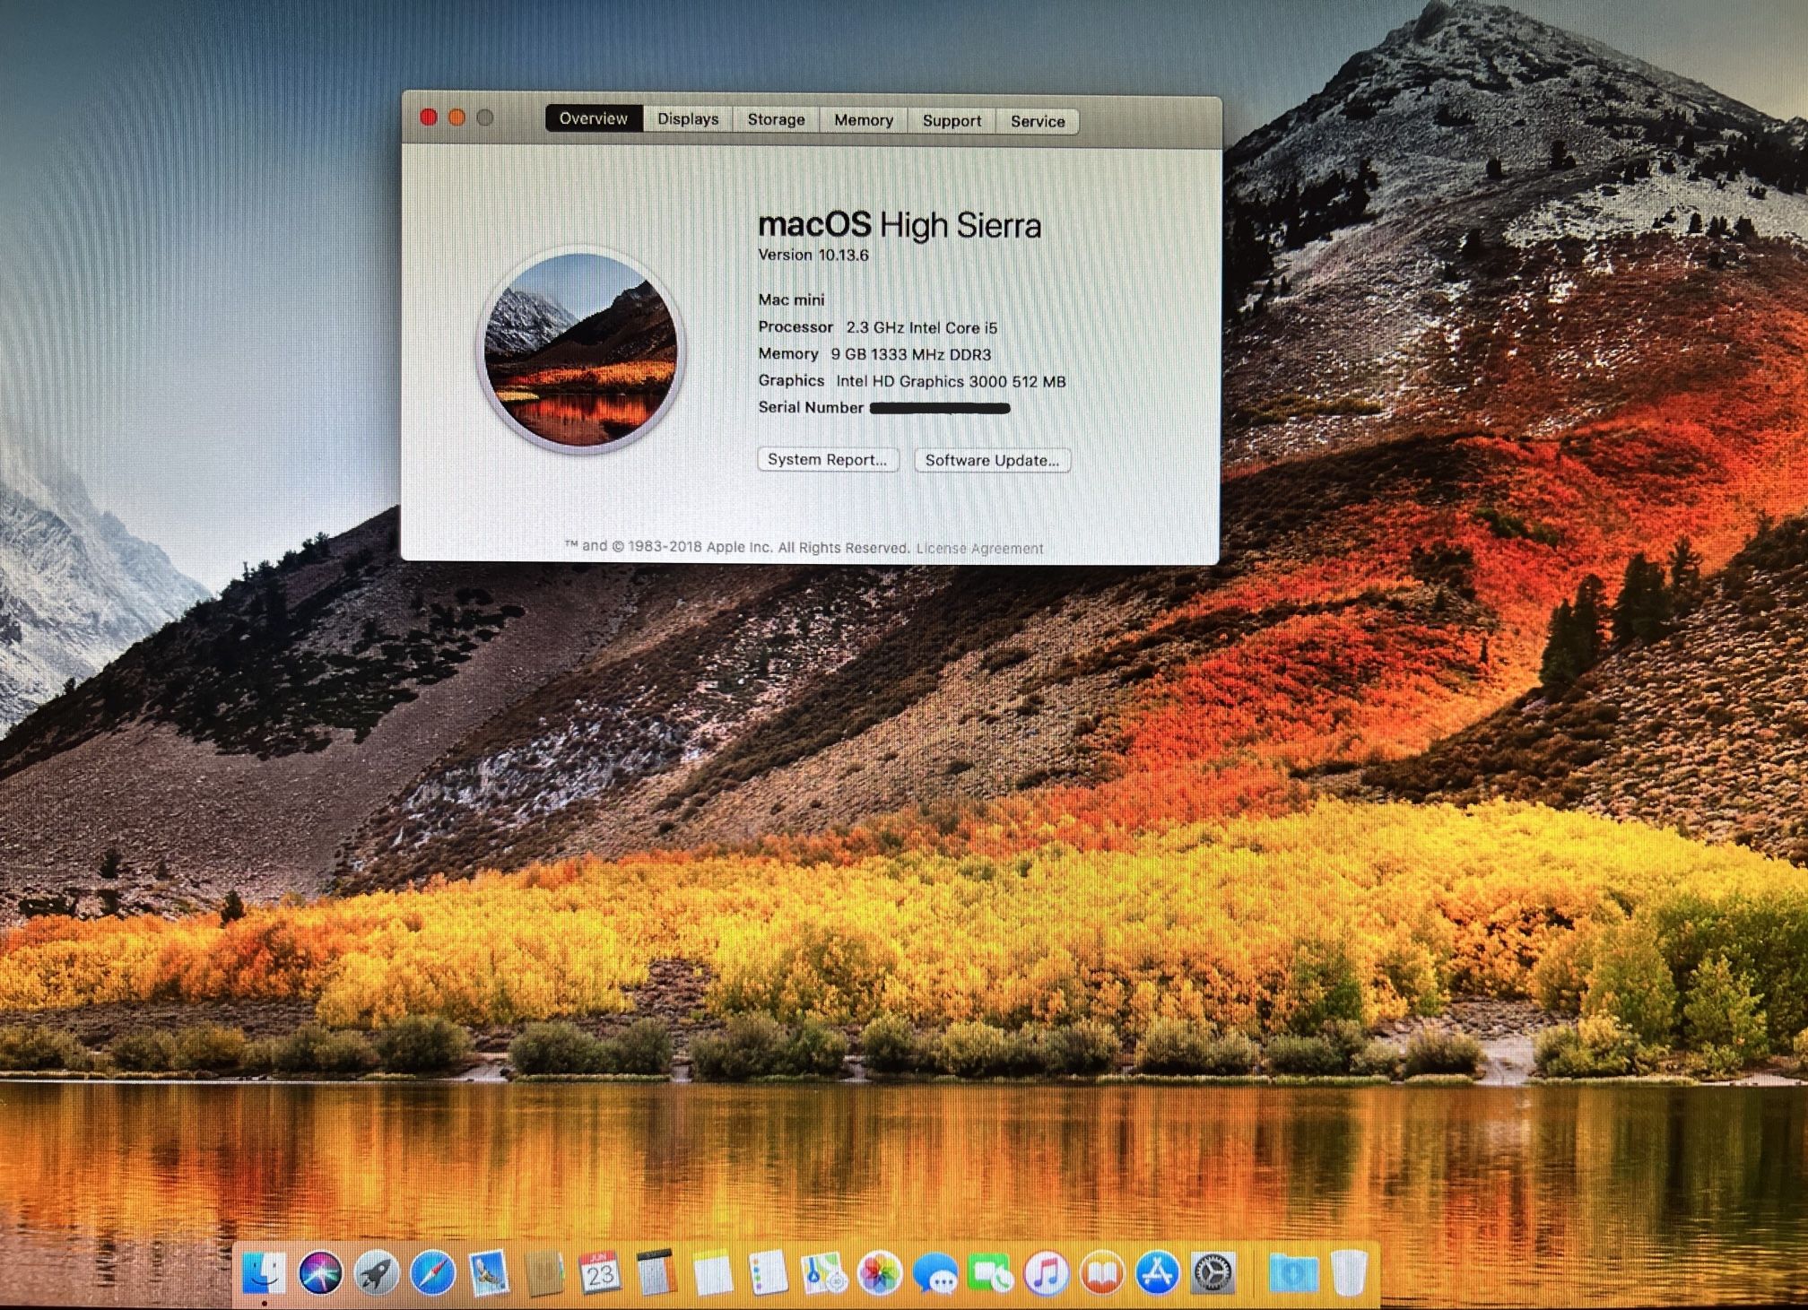Click the macOS High Sierra heading
The height and width of the screenshot is (1310, 1808).
900,225
